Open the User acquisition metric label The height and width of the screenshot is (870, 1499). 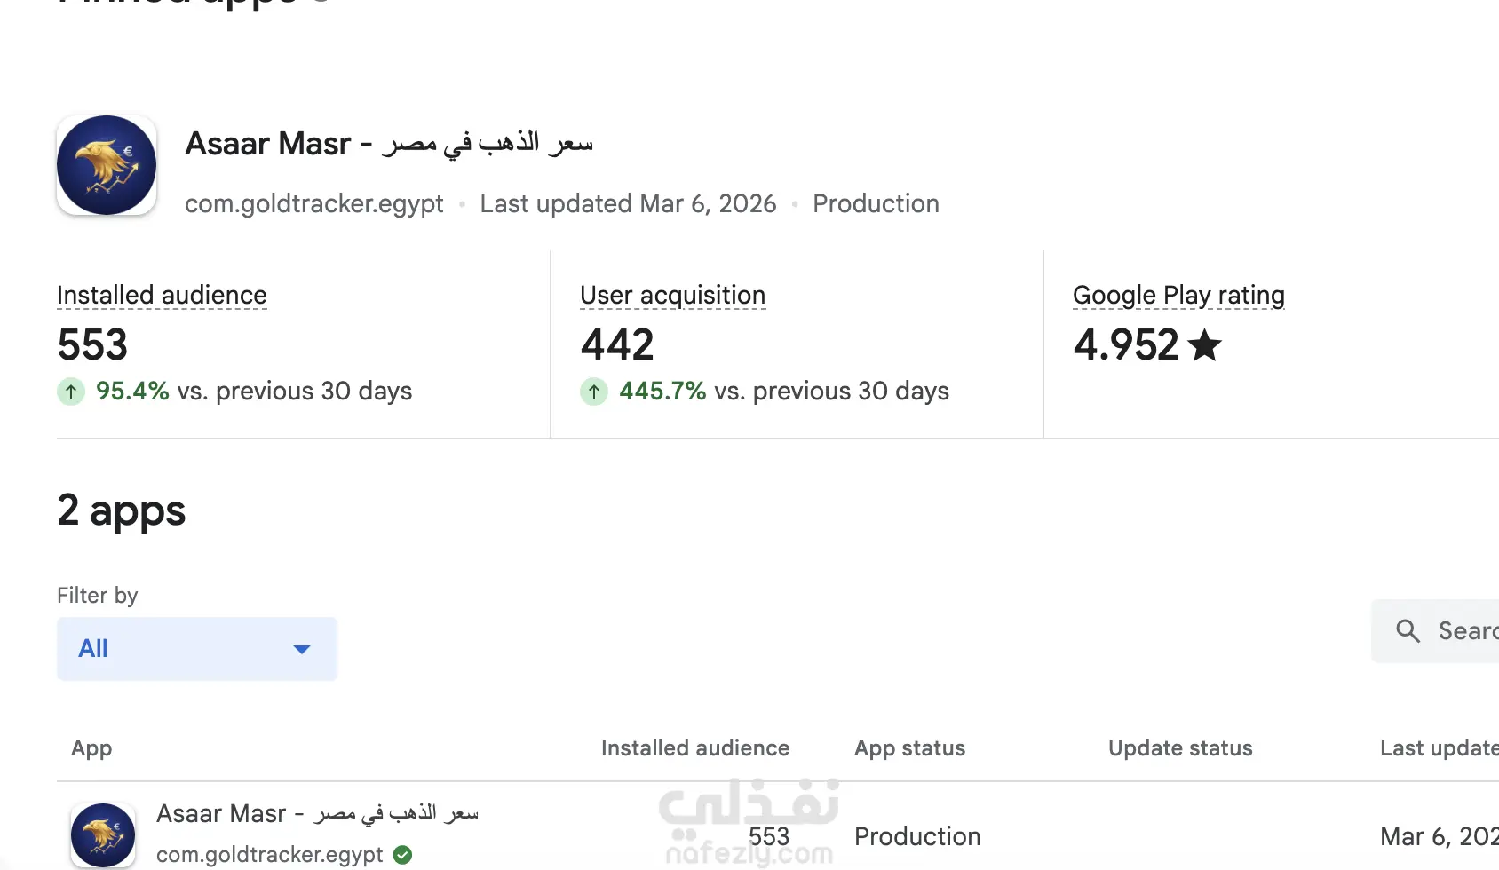673,295
